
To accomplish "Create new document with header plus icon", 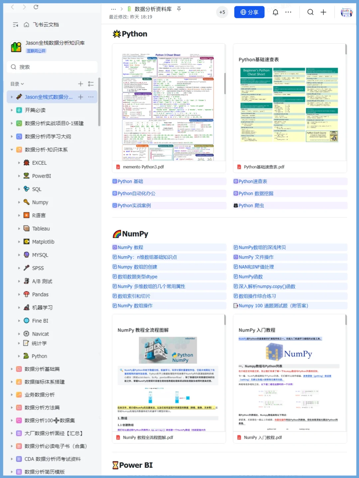I will pos(323,12).
